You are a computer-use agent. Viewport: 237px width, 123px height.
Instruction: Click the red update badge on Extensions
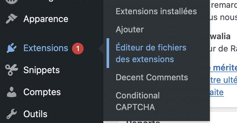pos(78,49)
